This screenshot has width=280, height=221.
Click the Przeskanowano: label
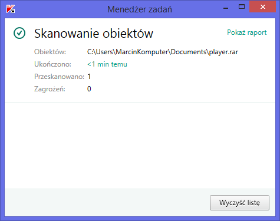(x=59, y=77)
